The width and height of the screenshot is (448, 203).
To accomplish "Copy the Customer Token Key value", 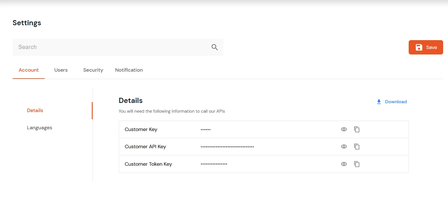I will (x=357, y=164).
